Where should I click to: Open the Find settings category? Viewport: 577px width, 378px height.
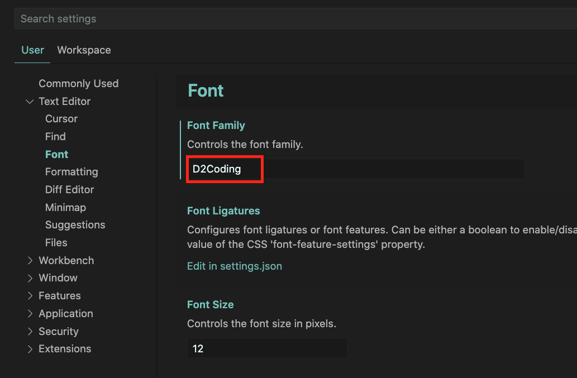(55, 136)
